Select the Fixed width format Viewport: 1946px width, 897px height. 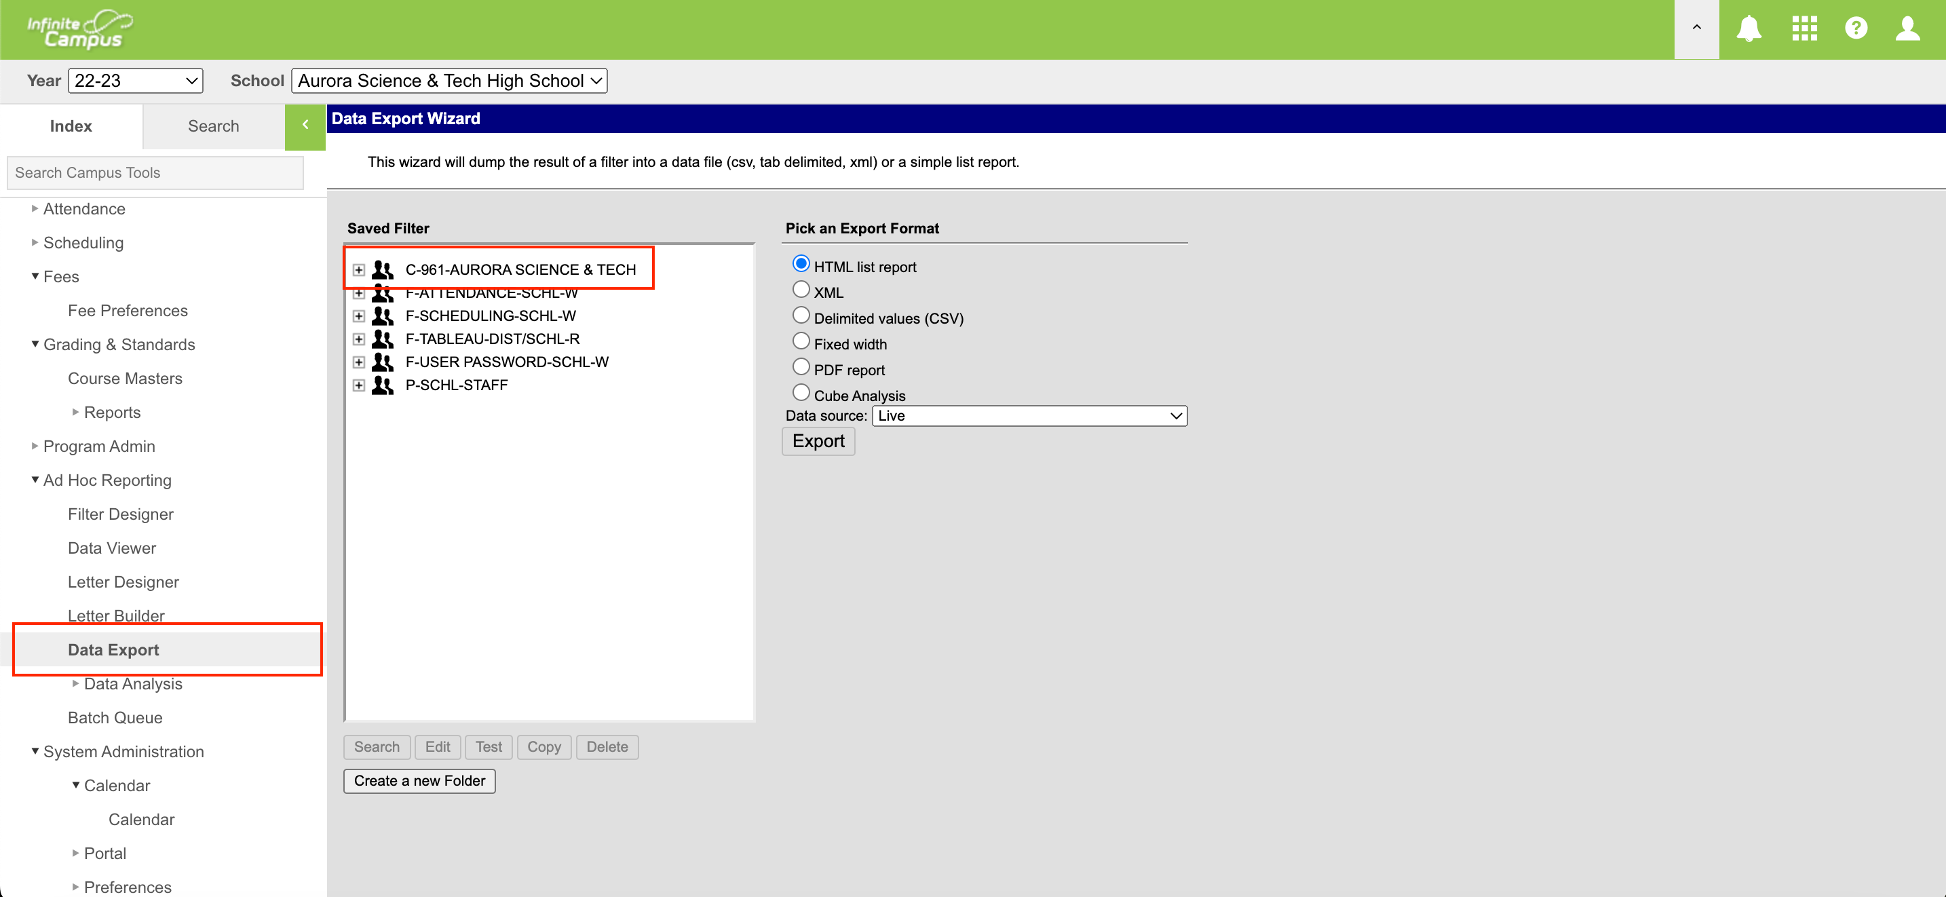click(x=801, y=341)
